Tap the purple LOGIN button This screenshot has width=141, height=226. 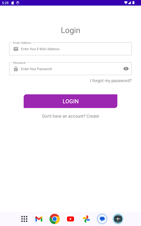(x=70, y=101)
